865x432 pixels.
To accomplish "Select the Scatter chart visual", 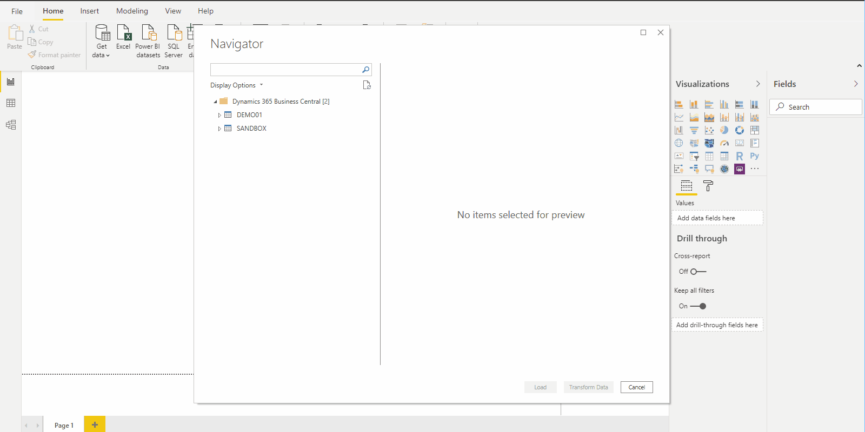I will (x=709, y=130).
